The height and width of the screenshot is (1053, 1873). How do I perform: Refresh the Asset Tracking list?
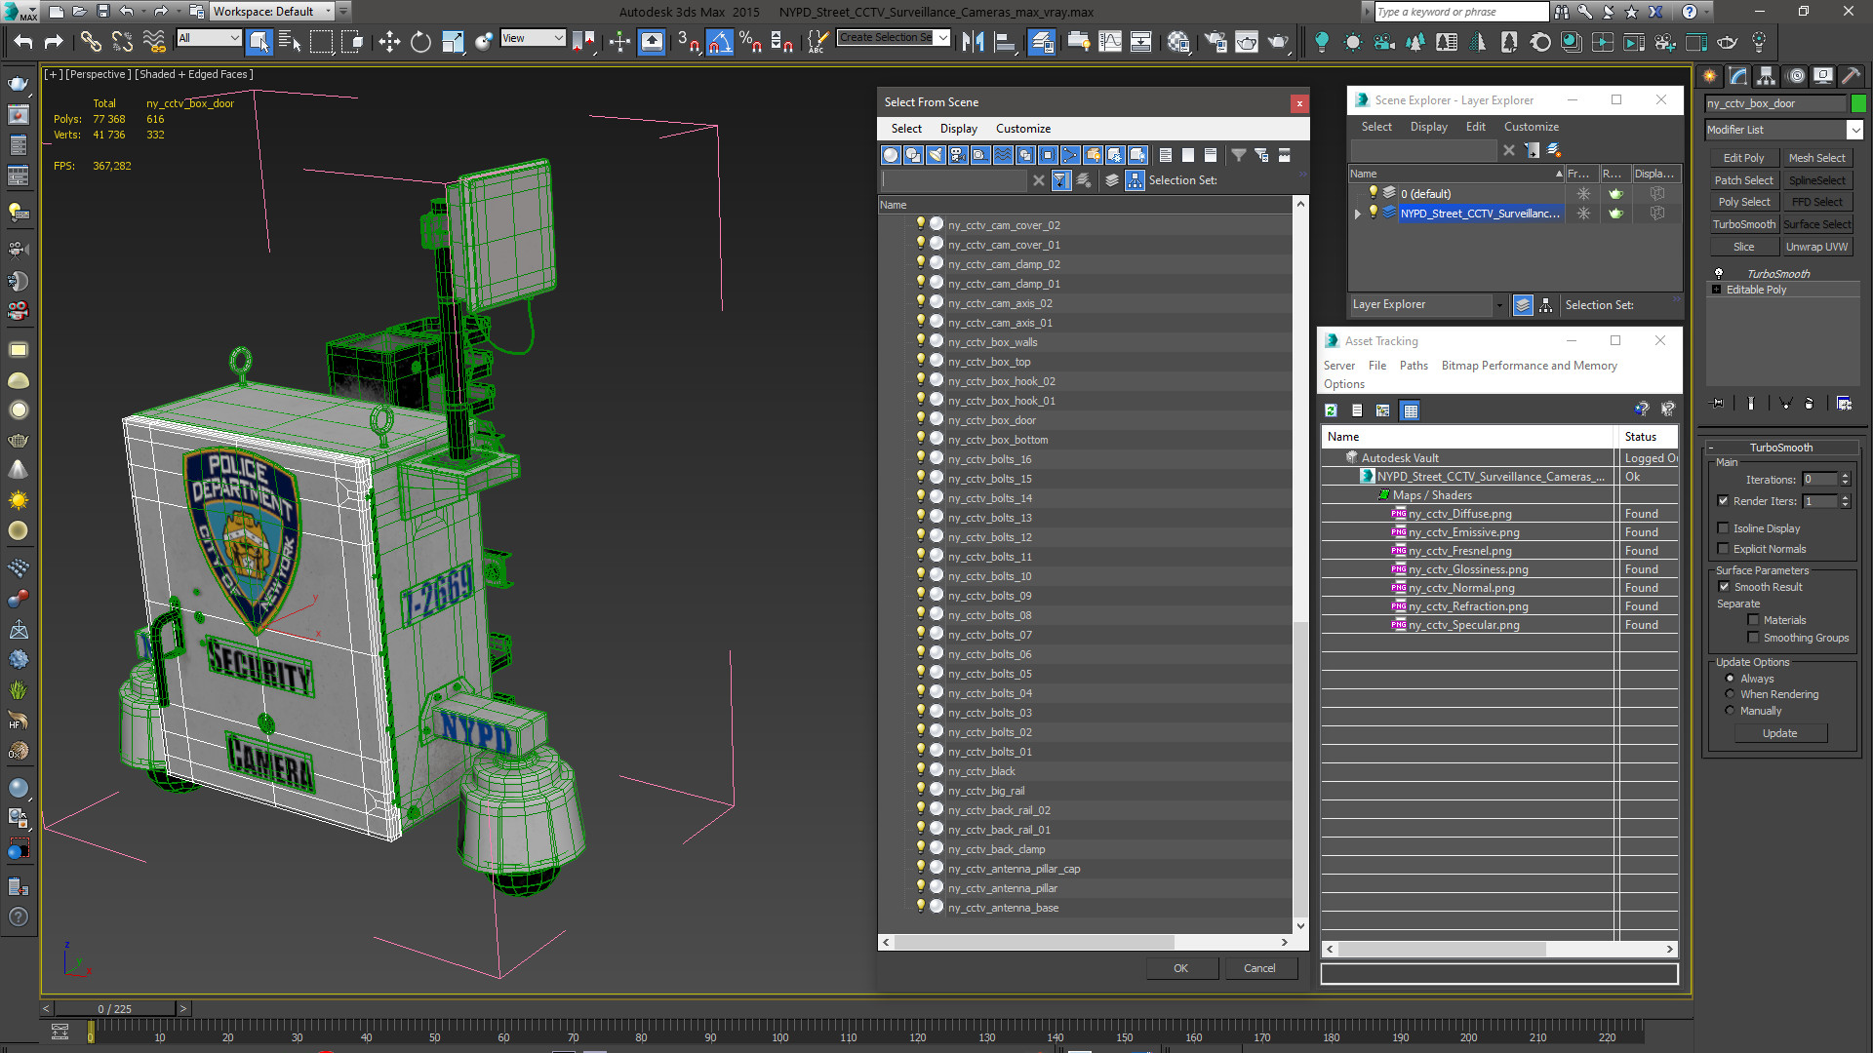point(1331,410)
